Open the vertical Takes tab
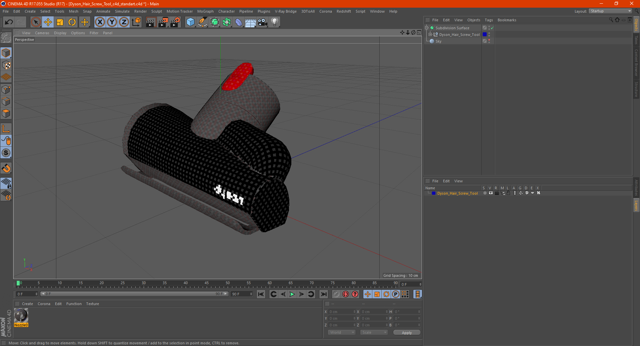640x346 pixels. coord(636,40)
